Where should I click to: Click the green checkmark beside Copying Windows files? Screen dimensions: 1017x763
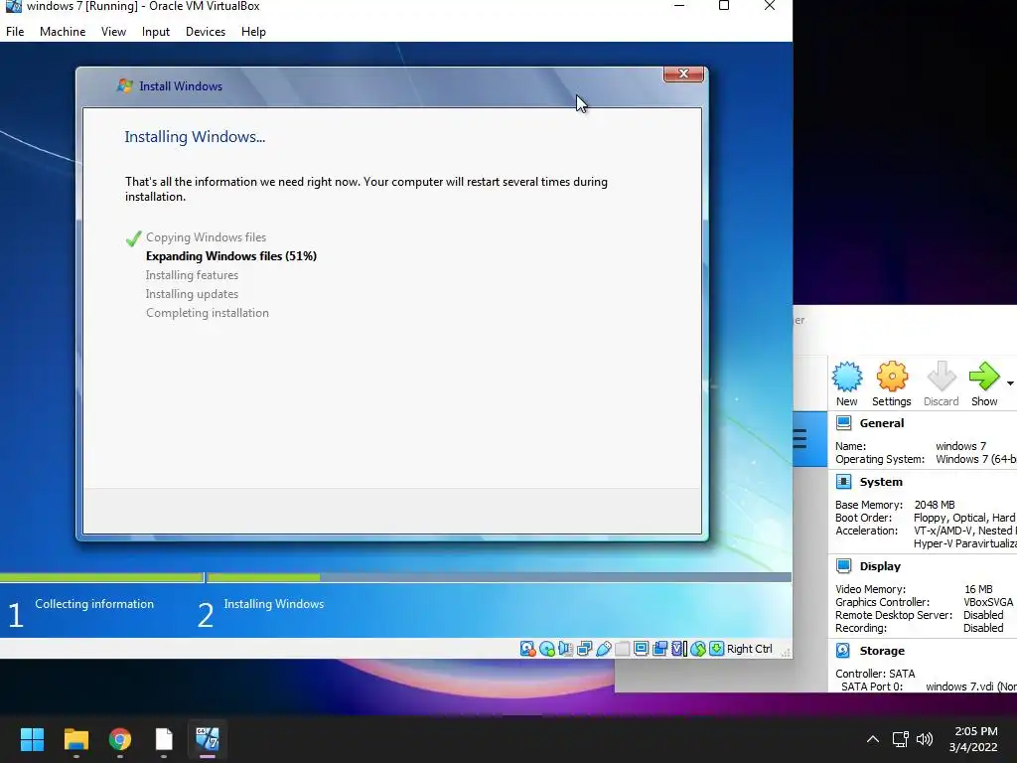click(x=134, y=238)
